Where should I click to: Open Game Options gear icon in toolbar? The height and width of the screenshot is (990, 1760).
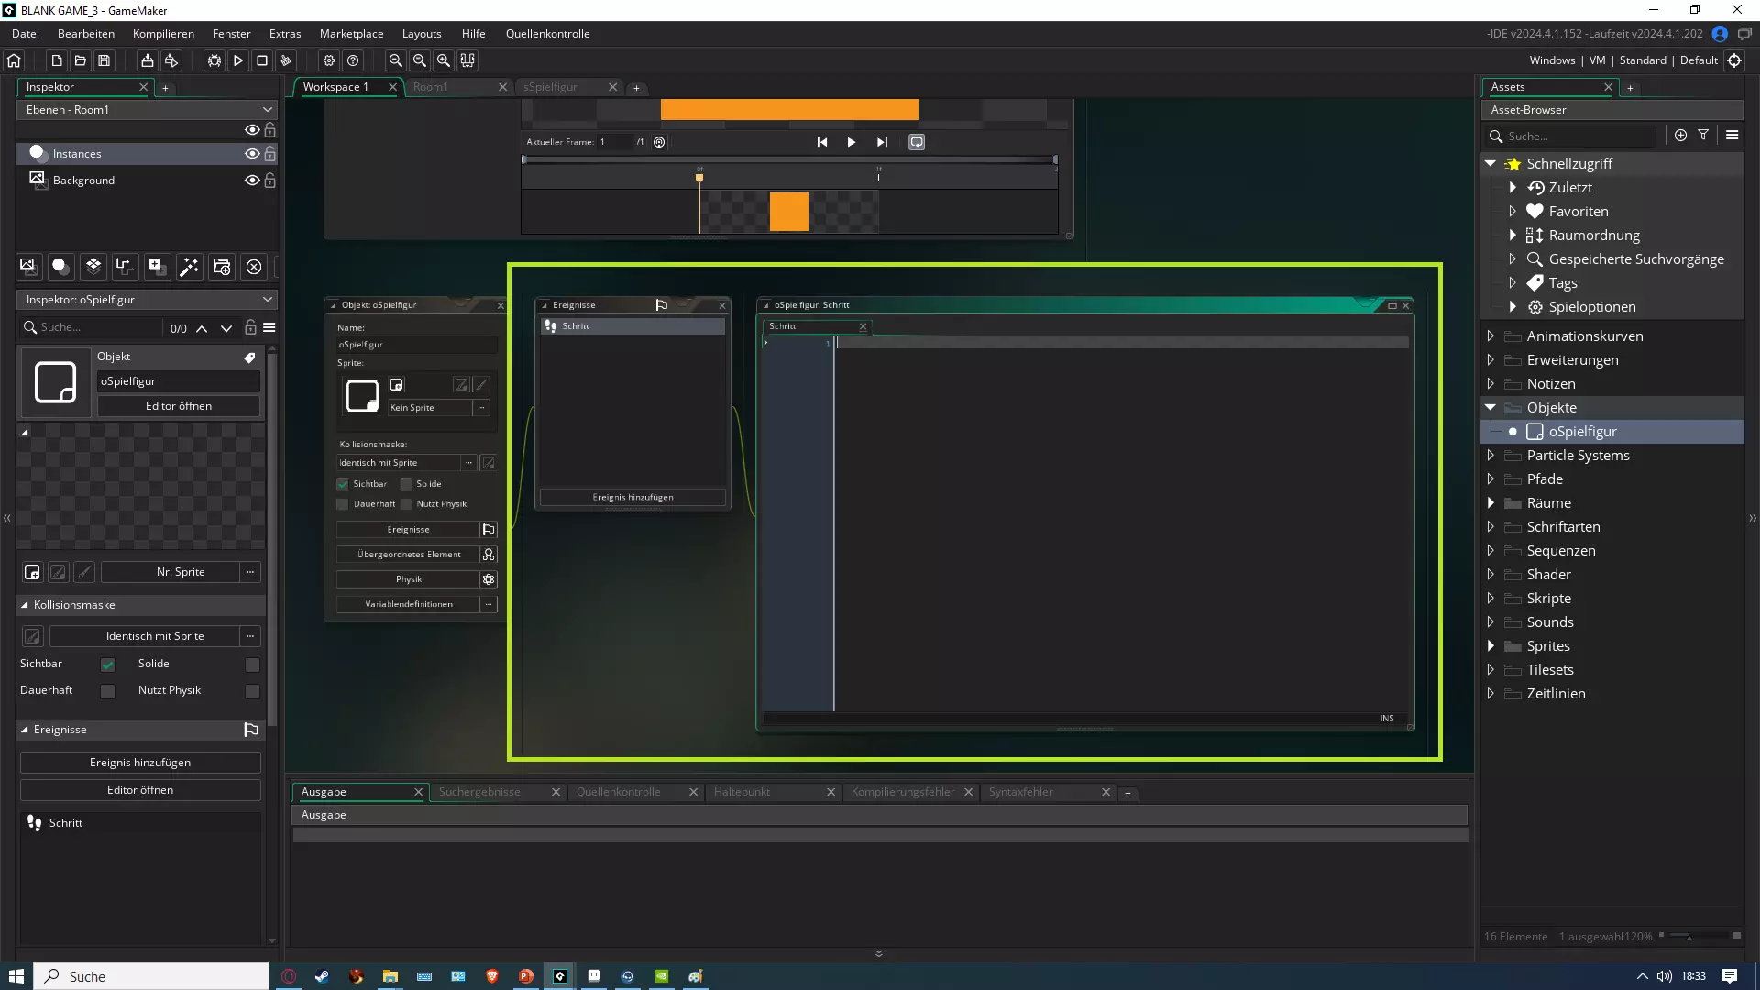(329, 60)
